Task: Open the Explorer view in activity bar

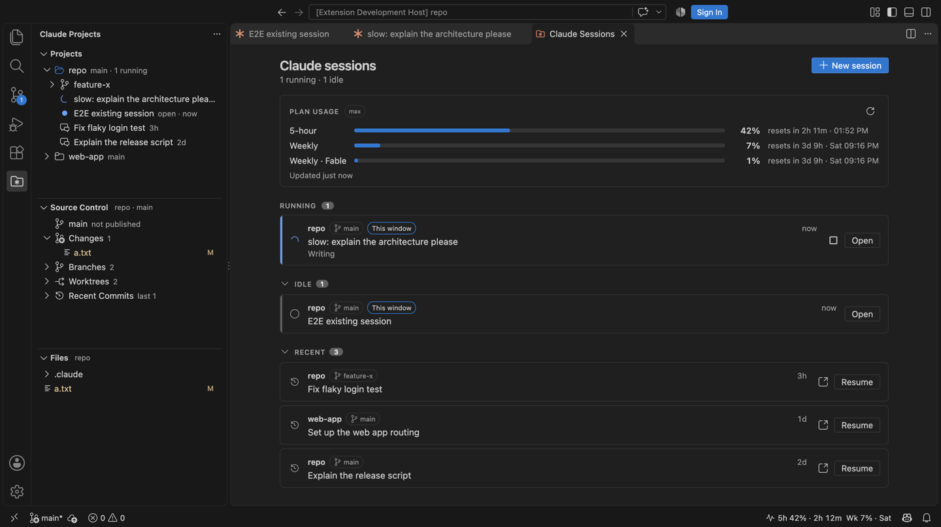Action: 17,37
